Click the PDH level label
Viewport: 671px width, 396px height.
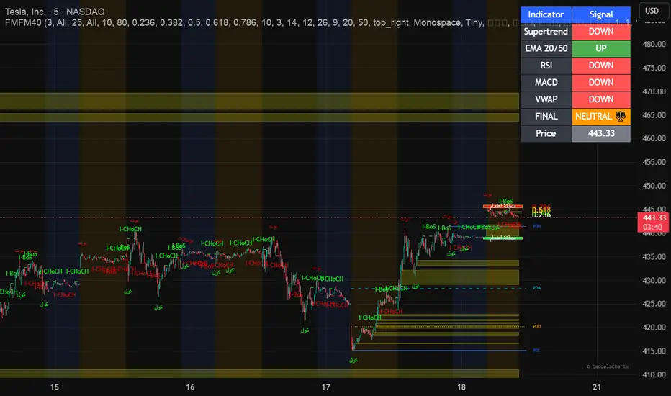point(536,226)
